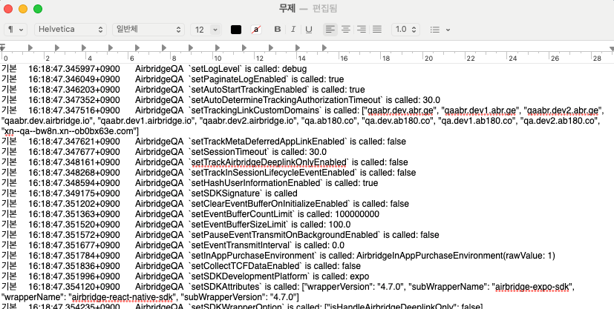Open the 1.0 line spacing dropdown
Screen dimensions: 614x309
pos(405,30)
